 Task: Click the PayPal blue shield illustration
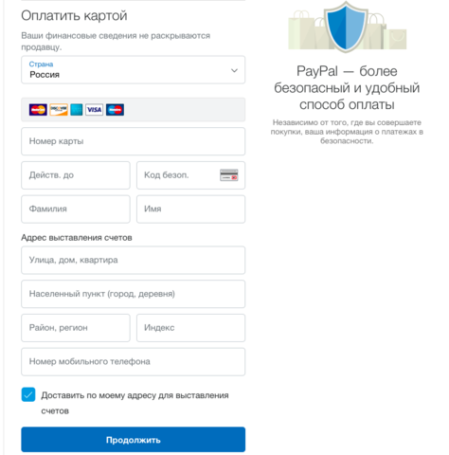(346, 27)
